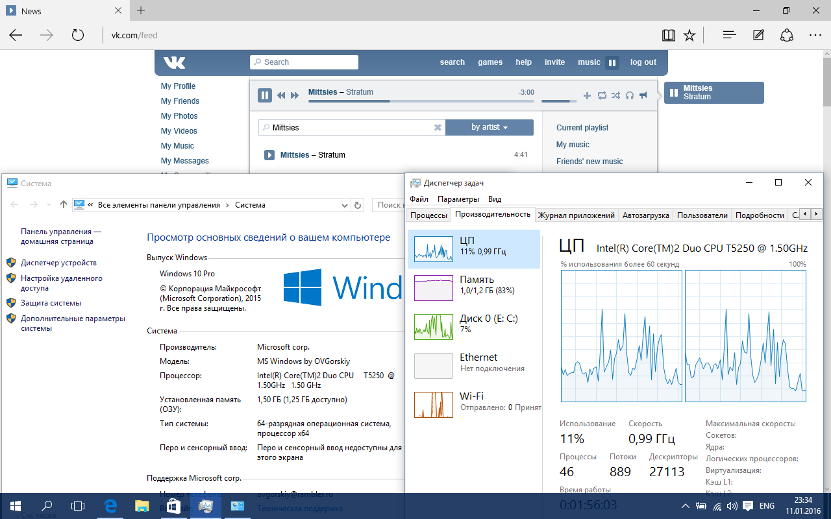Open Защита системы link
The height and width of the screenshot is (519, 831).
pos(51,303)
